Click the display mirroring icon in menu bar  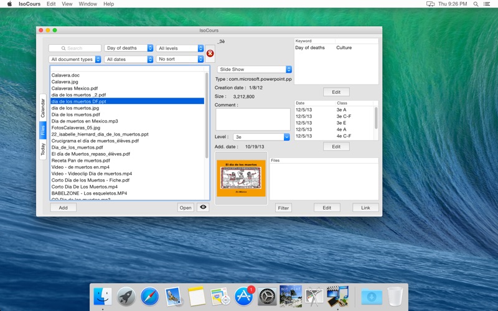click(x=430, y=4)
